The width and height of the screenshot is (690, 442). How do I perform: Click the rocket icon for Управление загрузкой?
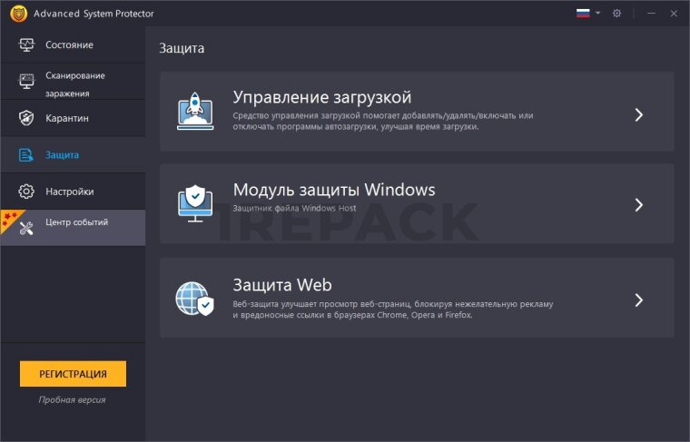click(195, 112)
